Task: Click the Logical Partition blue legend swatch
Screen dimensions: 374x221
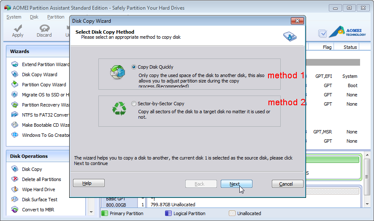Action: (168, 213)
